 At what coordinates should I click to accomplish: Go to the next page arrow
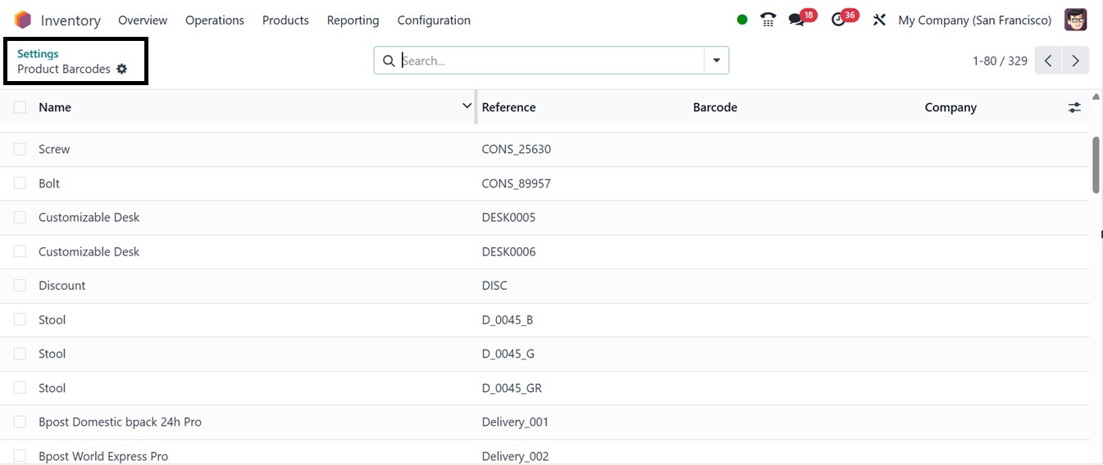[x=1075, y=61]
